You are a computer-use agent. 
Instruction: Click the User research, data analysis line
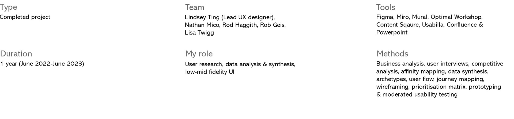240,64
